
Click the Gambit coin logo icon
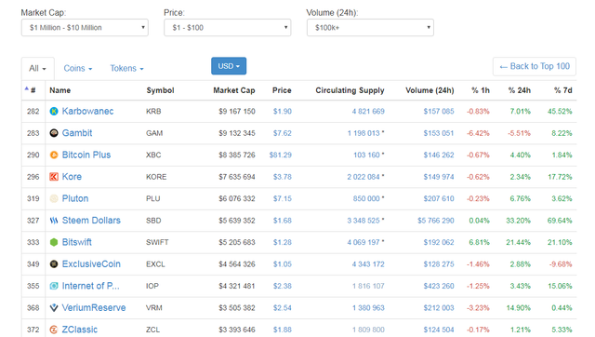coord(54,133)
